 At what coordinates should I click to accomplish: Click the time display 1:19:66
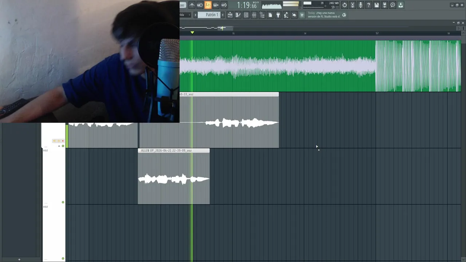click(x=247, y=5)
